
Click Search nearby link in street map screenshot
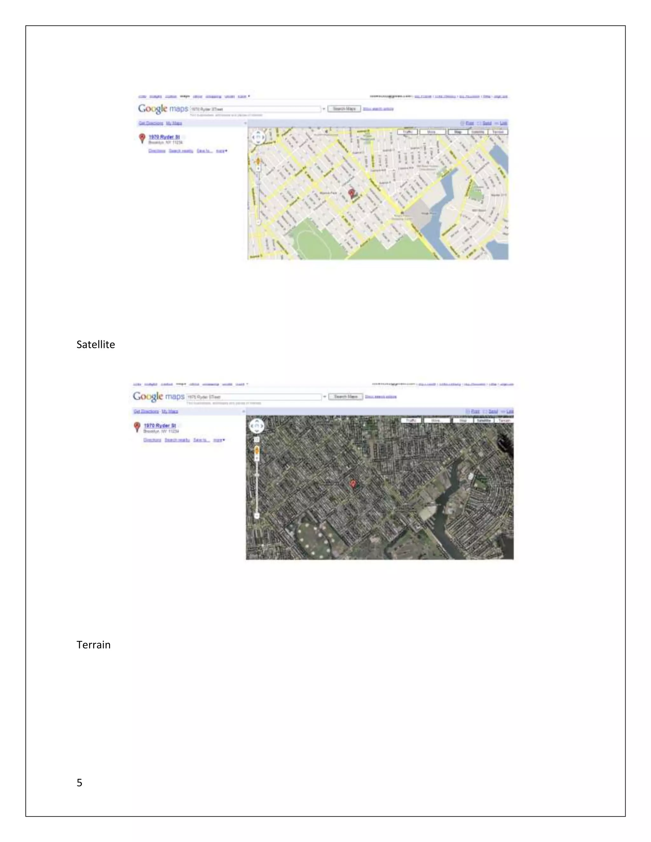tap(181, 151)
